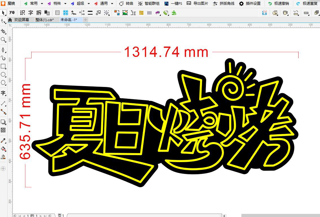The width and height of the screenshot is (320, 217).
Task: Click the 1314.74 mm width dimension text
Action: 166,52
